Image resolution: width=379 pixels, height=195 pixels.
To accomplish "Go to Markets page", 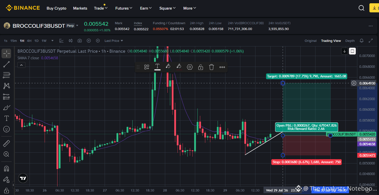I will click(x=80, y=8).
